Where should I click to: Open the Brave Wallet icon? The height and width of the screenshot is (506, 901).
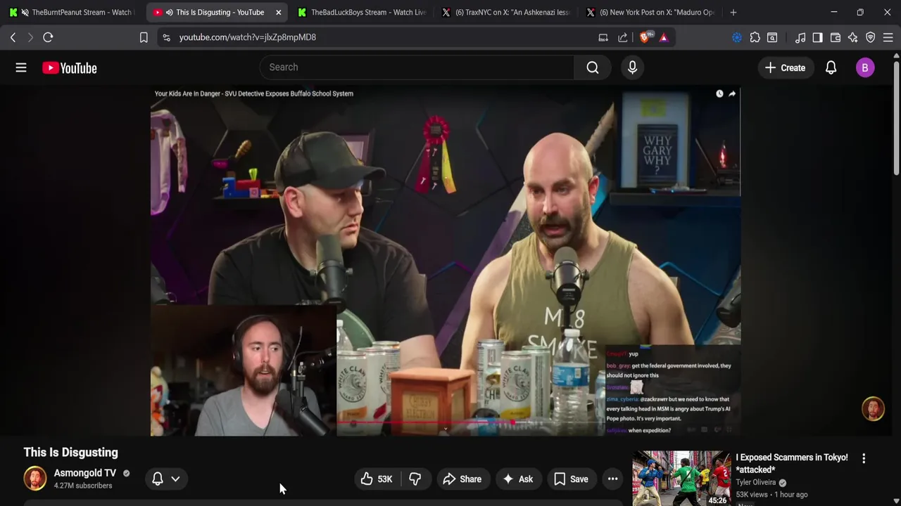click(836, 37)
